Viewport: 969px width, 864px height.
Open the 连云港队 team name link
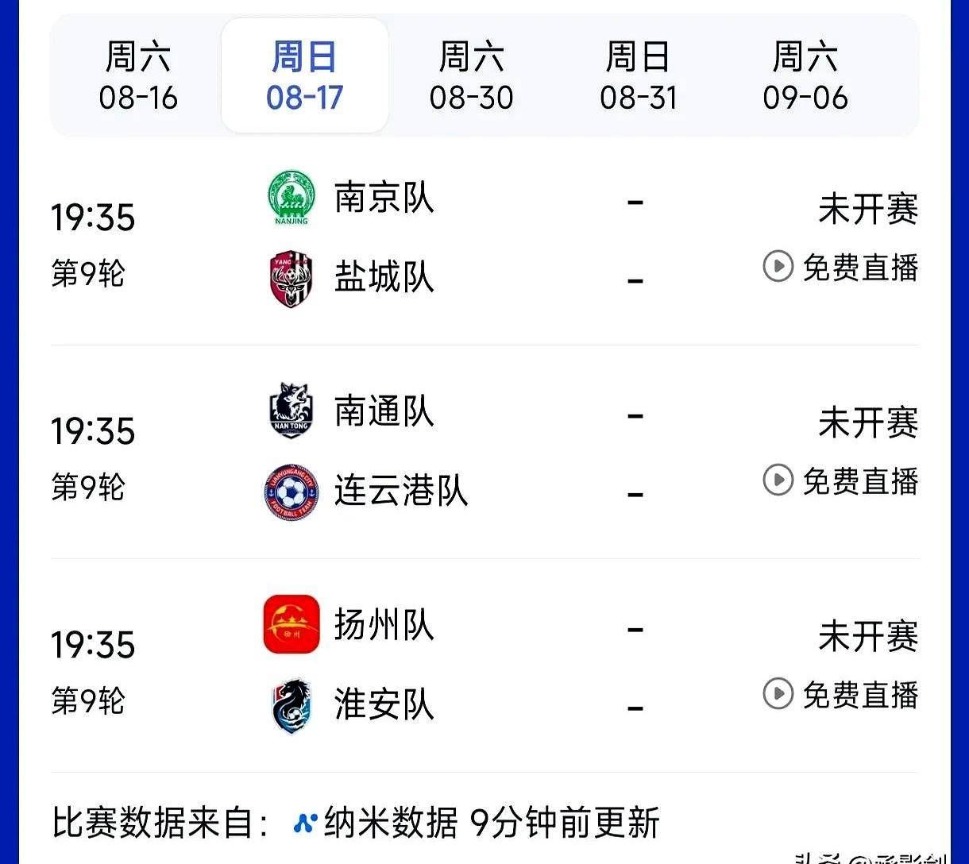(401, 491)
